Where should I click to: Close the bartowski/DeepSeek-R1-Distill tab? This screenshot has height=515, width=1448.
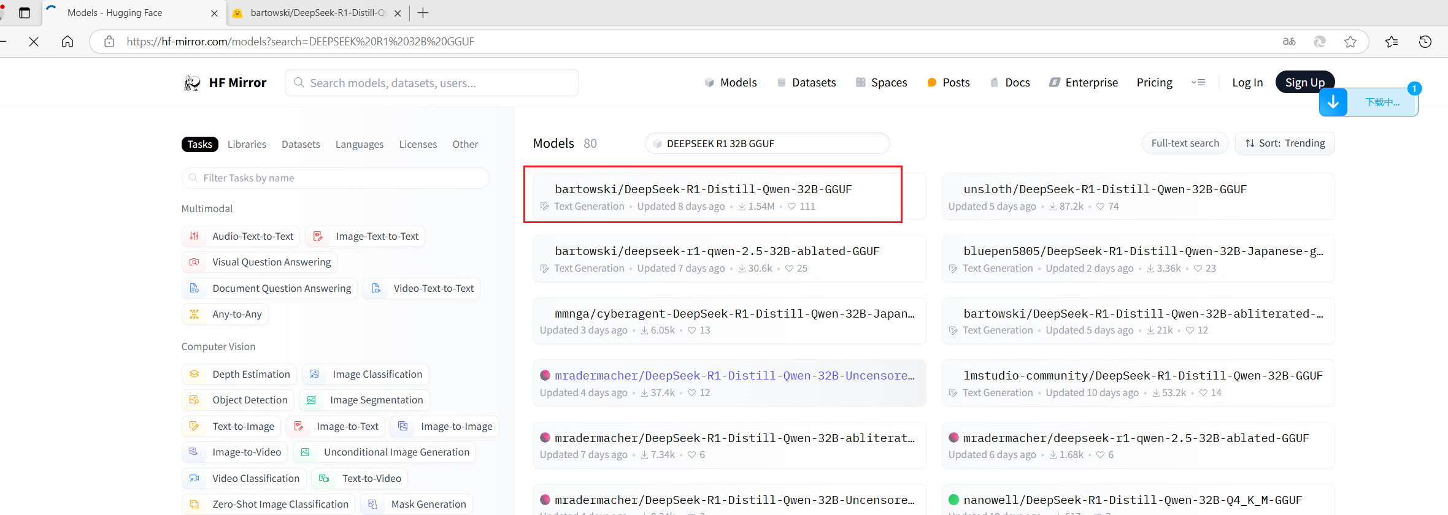pyautogui.click(x=398, y=13)
